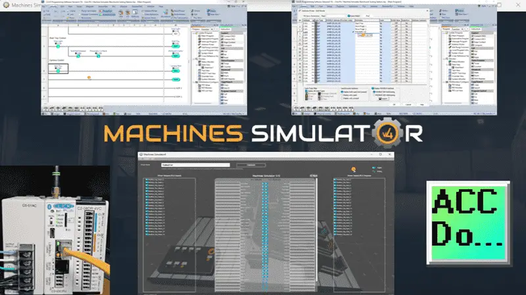This screenshot has width=526, height=295.
Task: Select the contact under Start Tray Control rung
Action: coord(58,46)
